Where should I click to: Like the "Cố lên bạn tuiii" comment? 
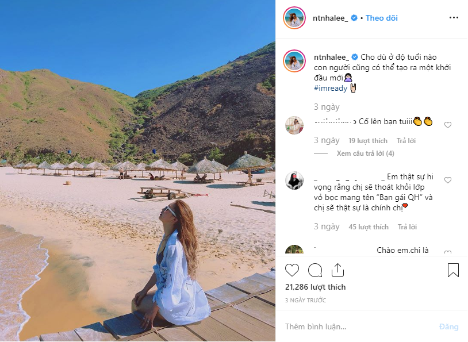448,125
